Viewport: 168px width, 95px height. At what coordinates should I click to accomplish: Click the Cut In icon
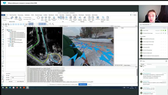59,18
